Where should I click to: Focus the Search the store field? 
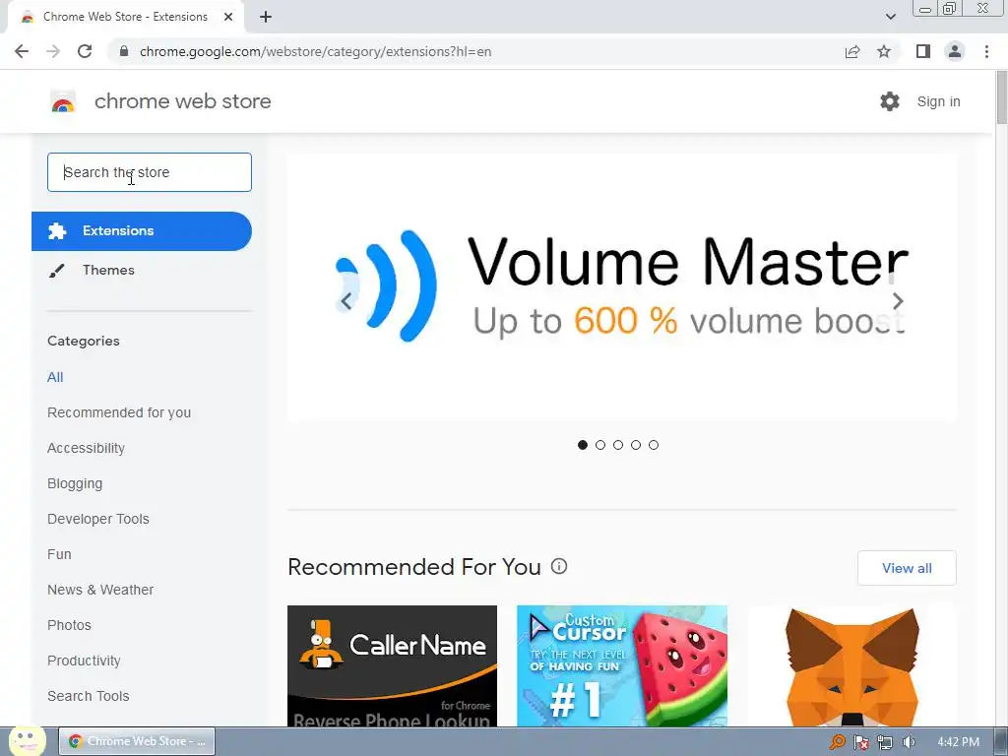pyautogui.click(x=150, y=172)
